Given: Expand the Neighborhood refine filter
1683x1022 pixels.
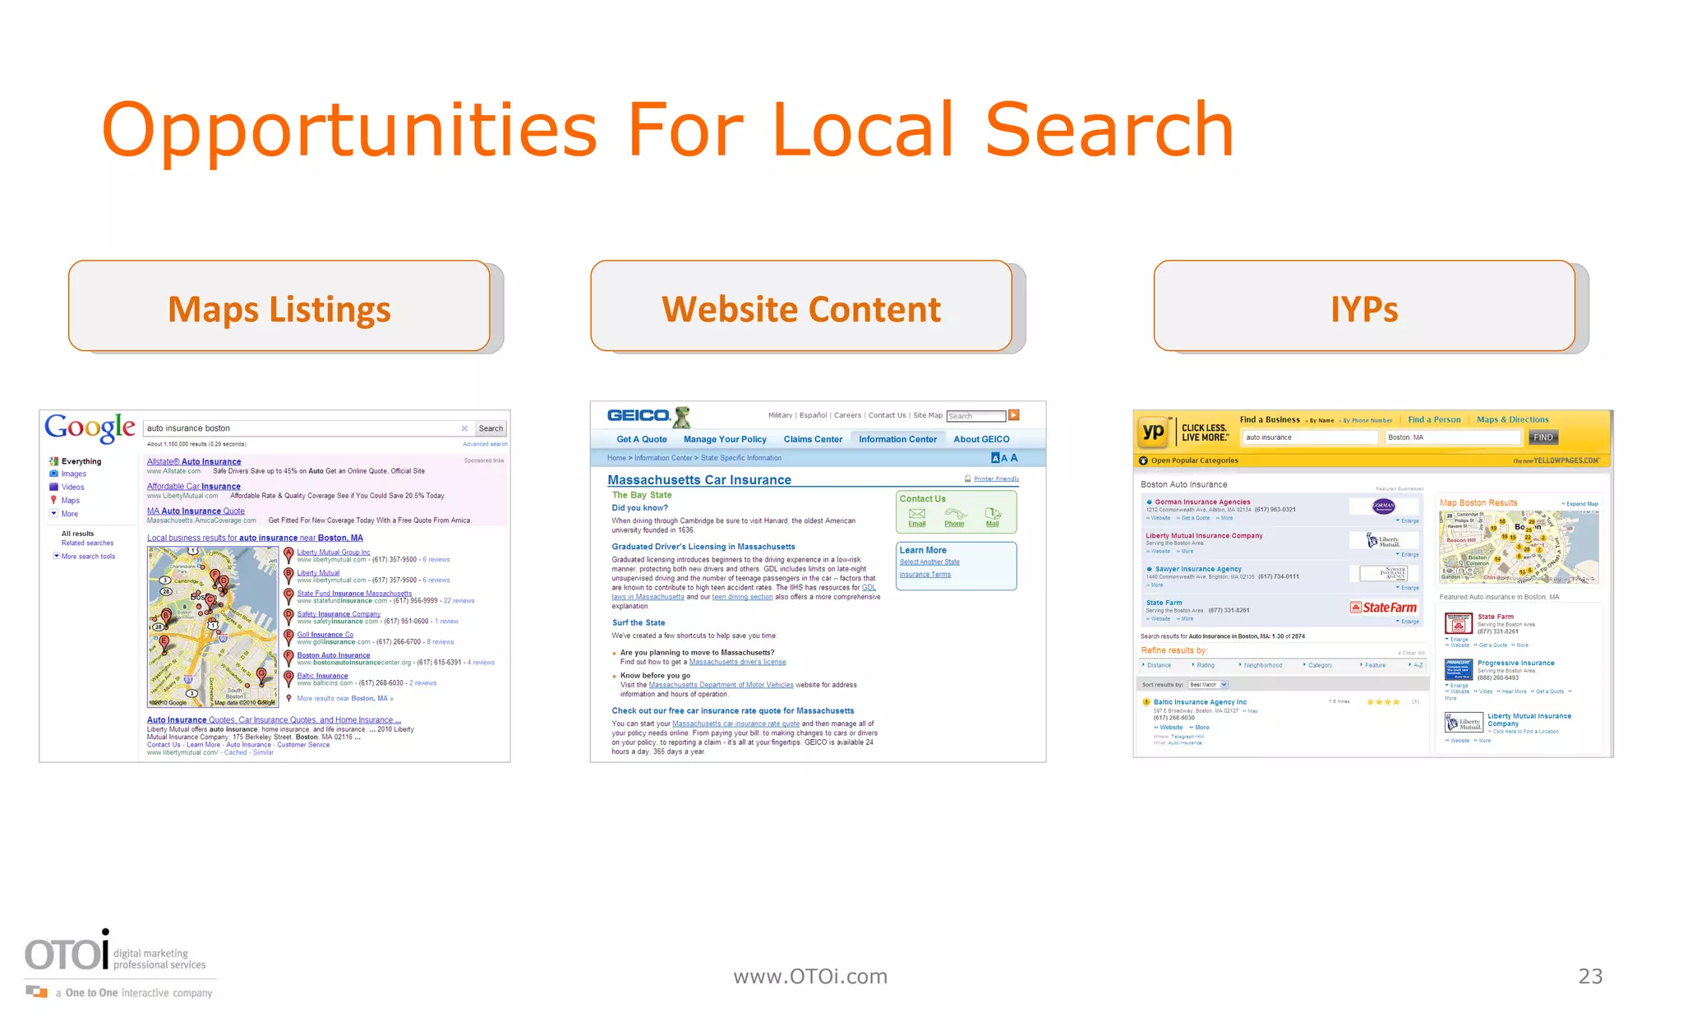Looking at the screenshot, I should (1261, 665).
